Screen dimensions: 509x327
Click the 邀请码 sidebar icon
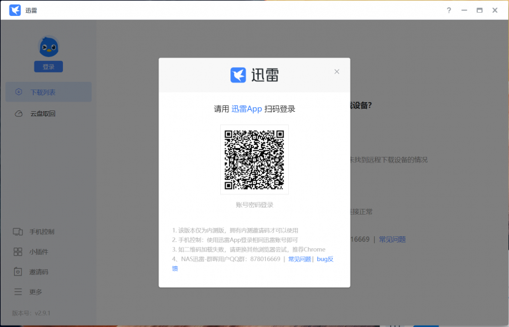point(18,272)
